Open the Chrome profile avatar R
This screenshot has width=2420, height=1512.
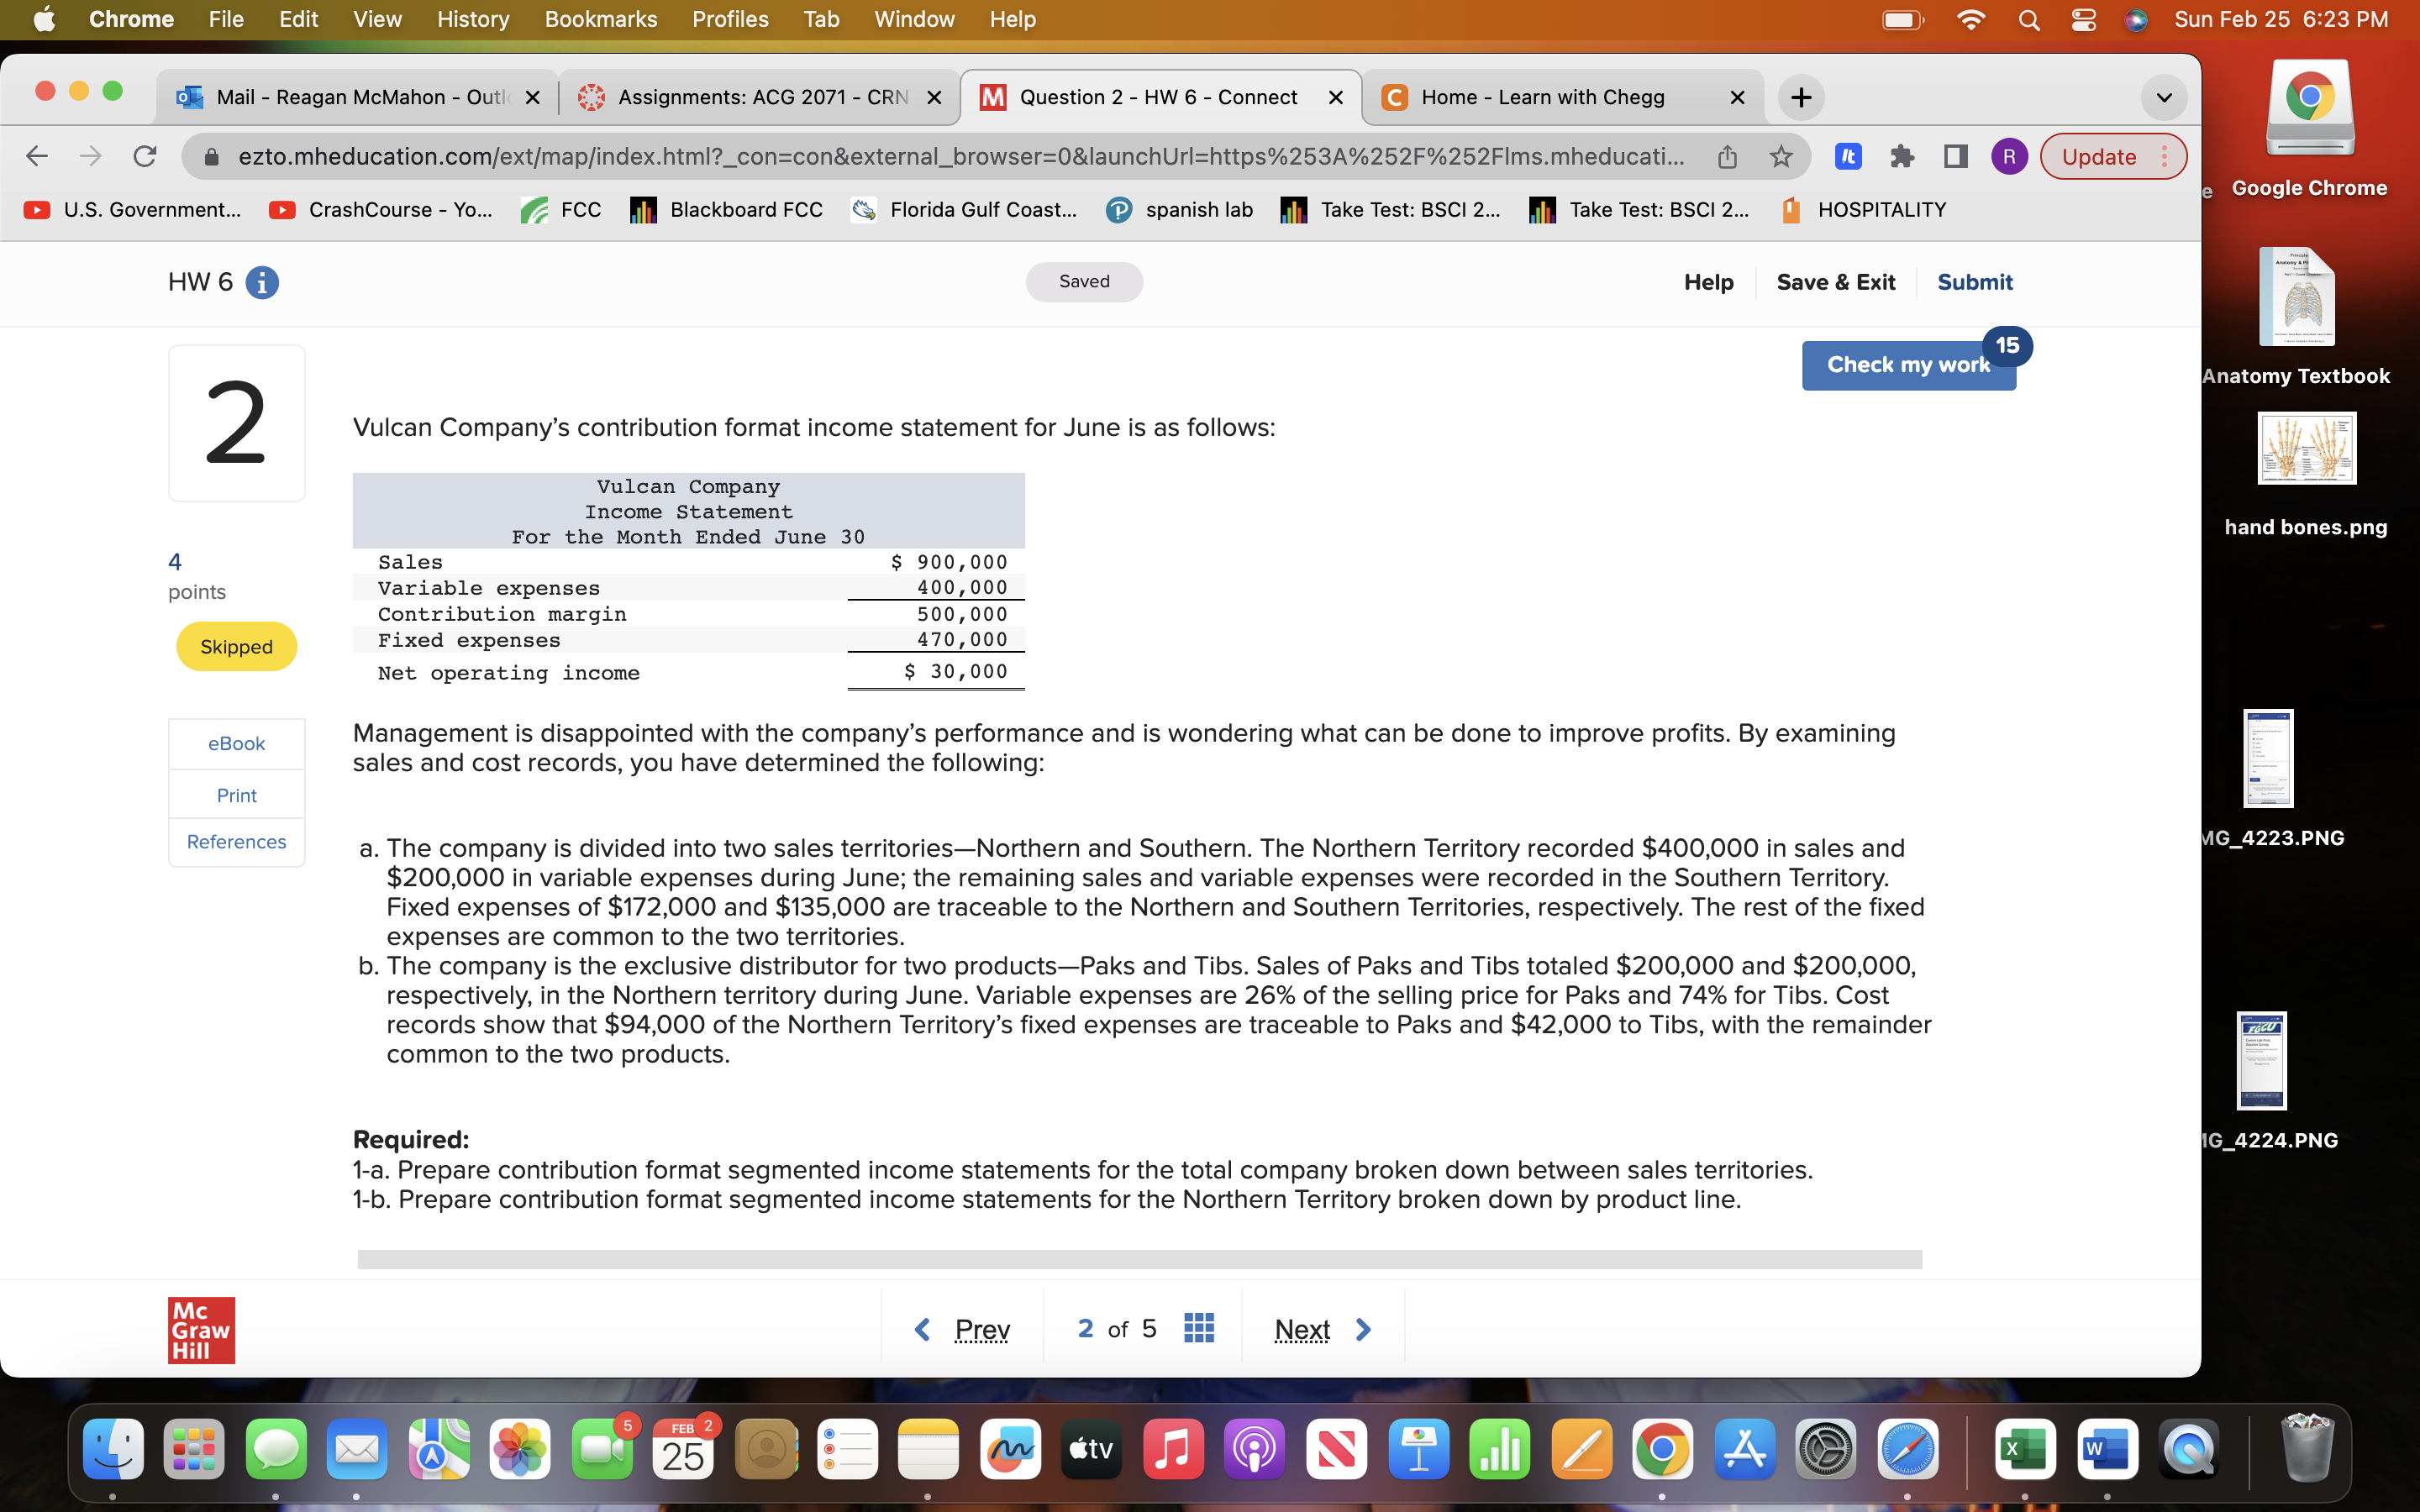2009,156
